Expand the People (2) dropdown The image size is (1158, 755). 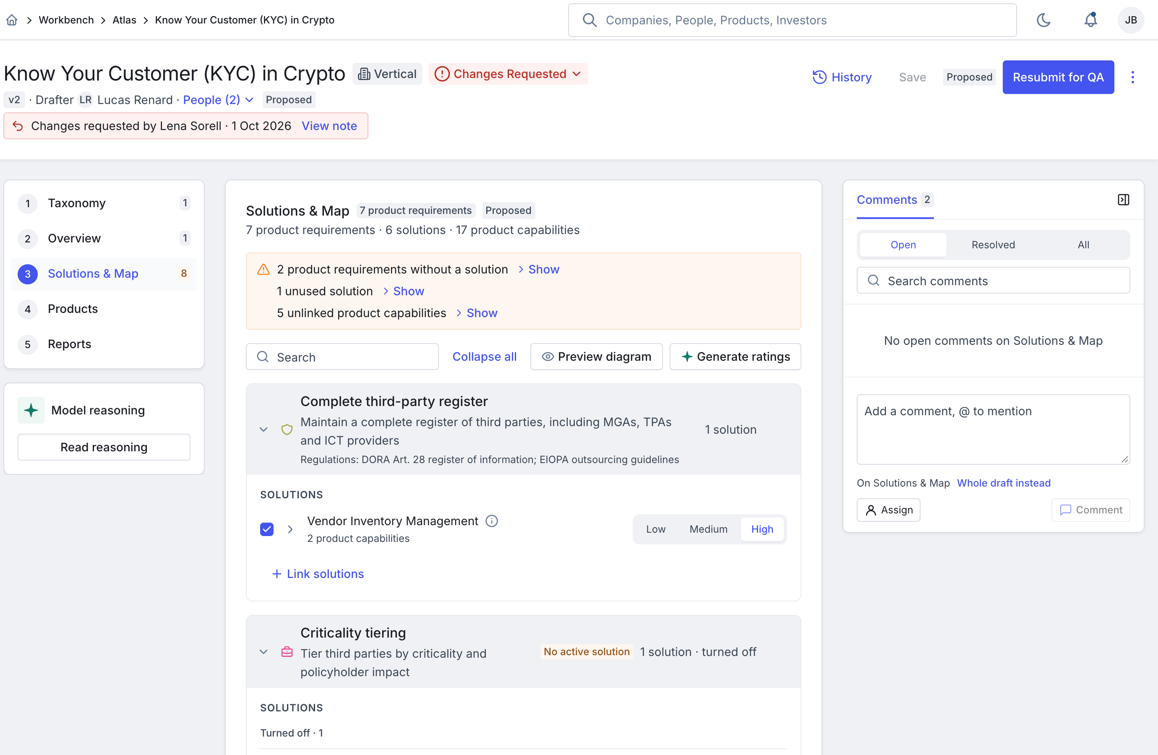tap(218, 100)
